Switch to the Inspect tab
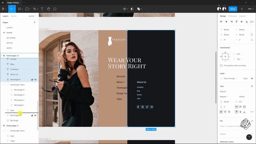This screenshot has height=144, width=256. pyautogui.click(x=242, y=16)
